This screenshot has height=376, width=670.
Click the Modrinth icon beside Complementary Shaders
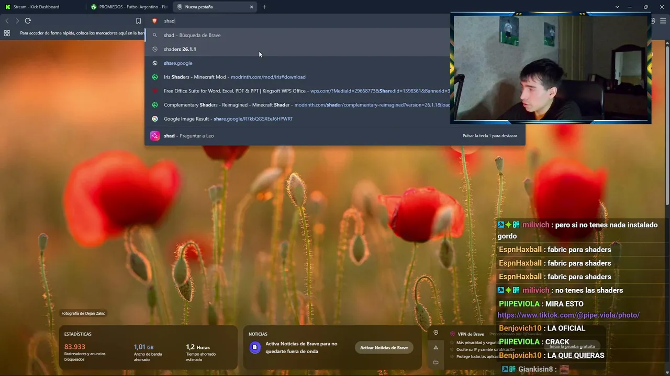[154, 105]
